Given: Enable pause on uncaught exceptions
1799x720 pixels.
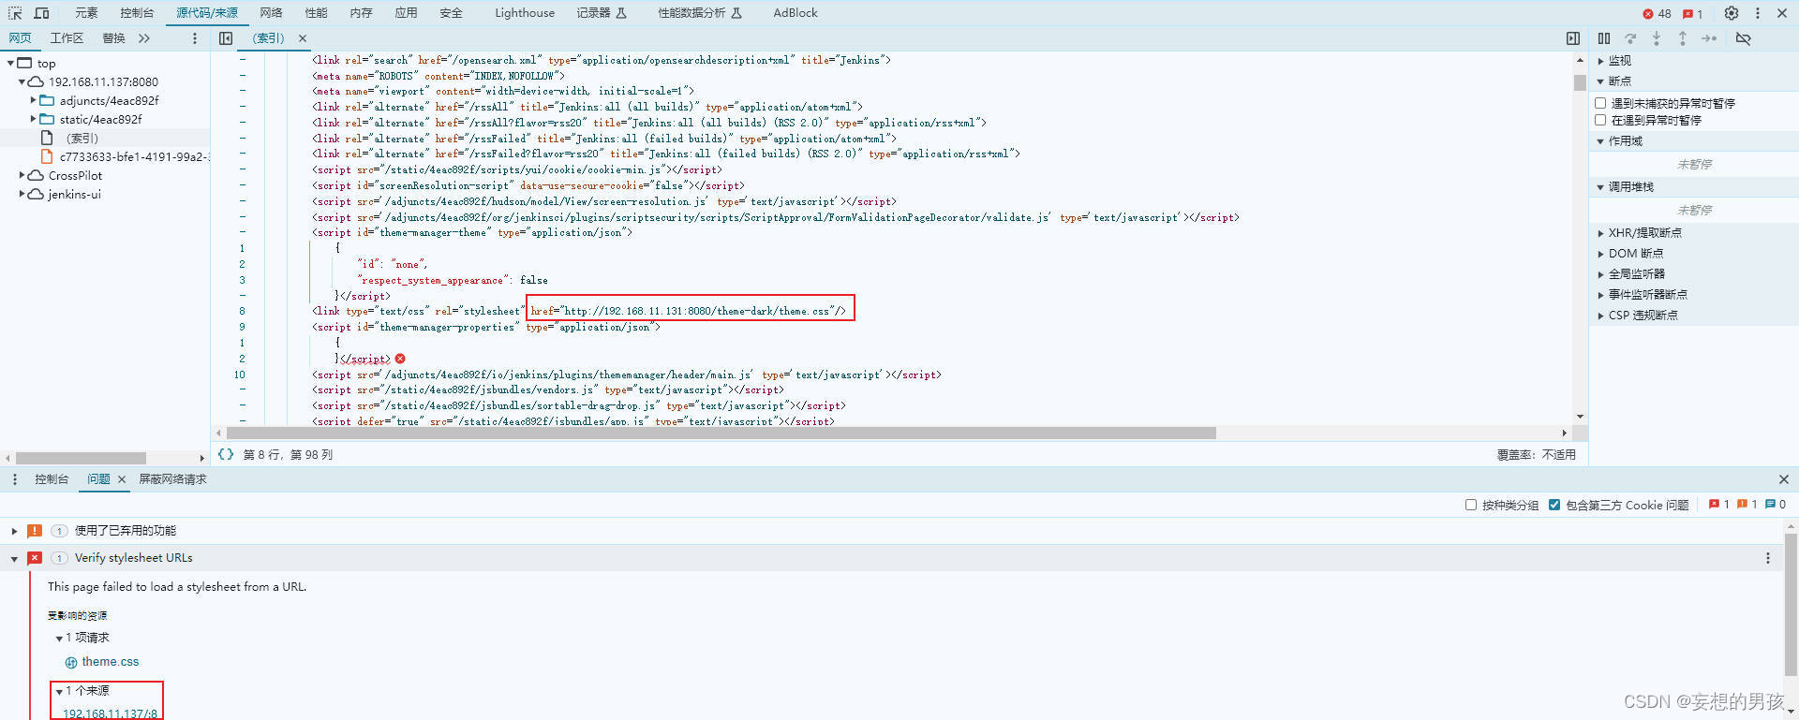Looking at the screenshot, I should tap(1600, 103).
